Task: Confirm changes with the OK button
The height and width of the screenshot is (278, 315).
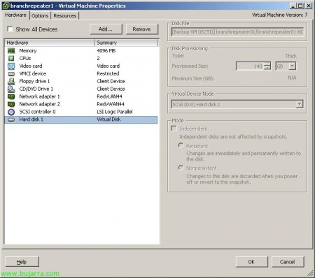Action: [x=251, y=262]
